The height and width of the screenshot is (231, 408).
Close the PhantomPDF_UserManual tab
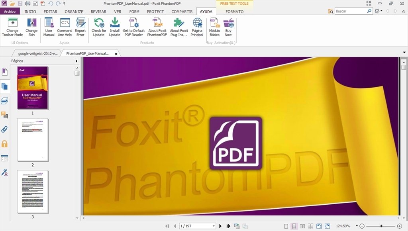(x=116, y=54)
